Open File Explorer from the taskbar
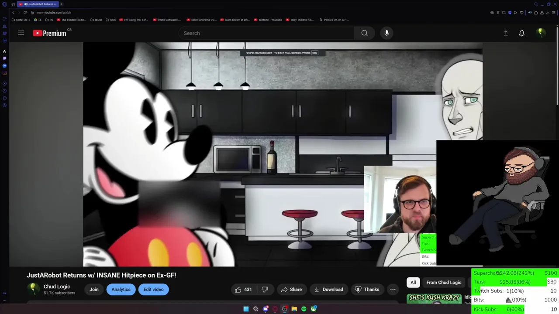This screenshot has width=559, height=314. coord(294,309)
